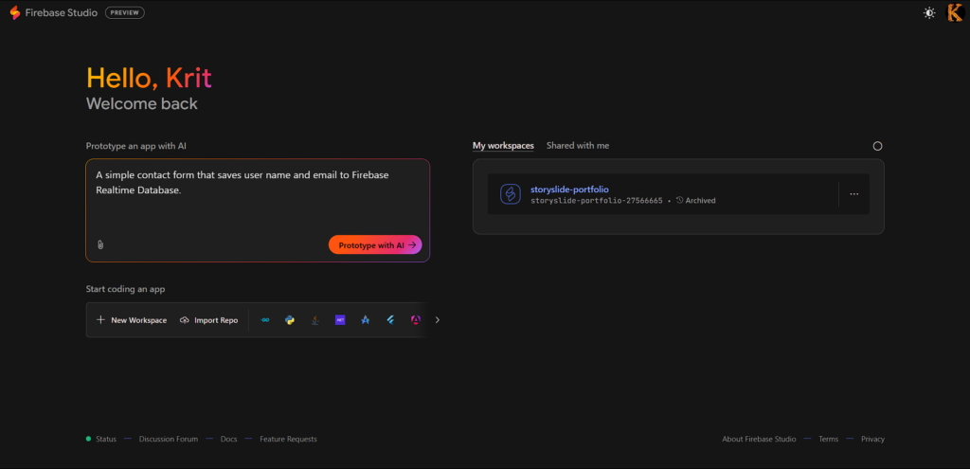Click the Firebase Studio title text
Viewport: 970px width, 469px height.
(62, 12)
